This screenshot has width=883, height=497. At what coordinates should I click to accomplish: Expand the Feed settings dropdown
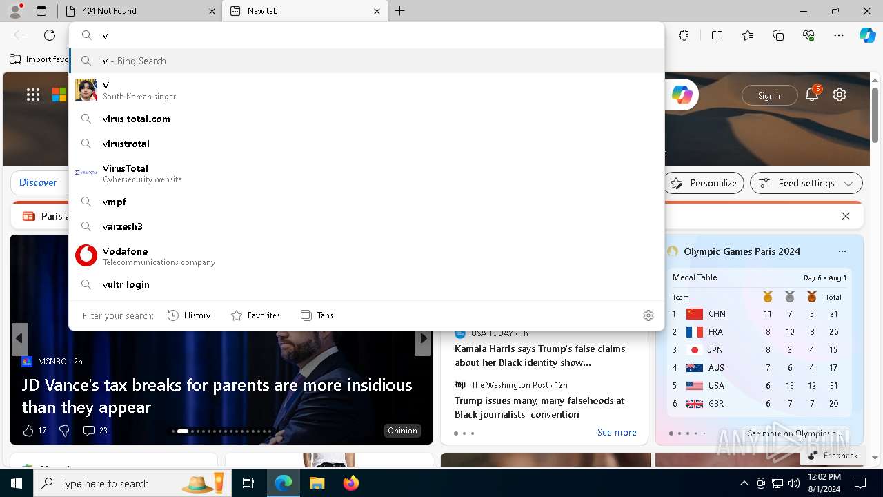(x=806, y=183)
